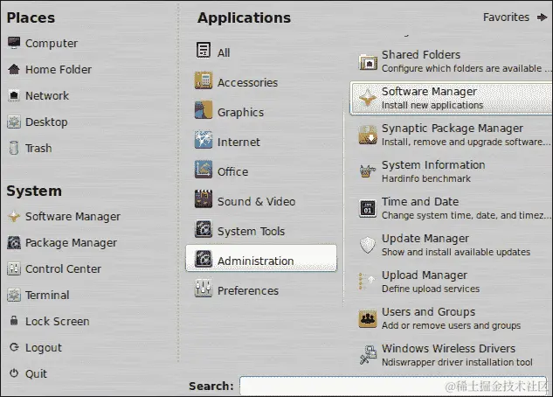Click the Network icon in Places

(14, 95)
